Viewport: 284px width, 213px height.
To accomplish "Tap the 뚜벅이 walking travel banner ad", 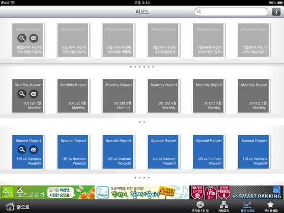I will point(142,192).
